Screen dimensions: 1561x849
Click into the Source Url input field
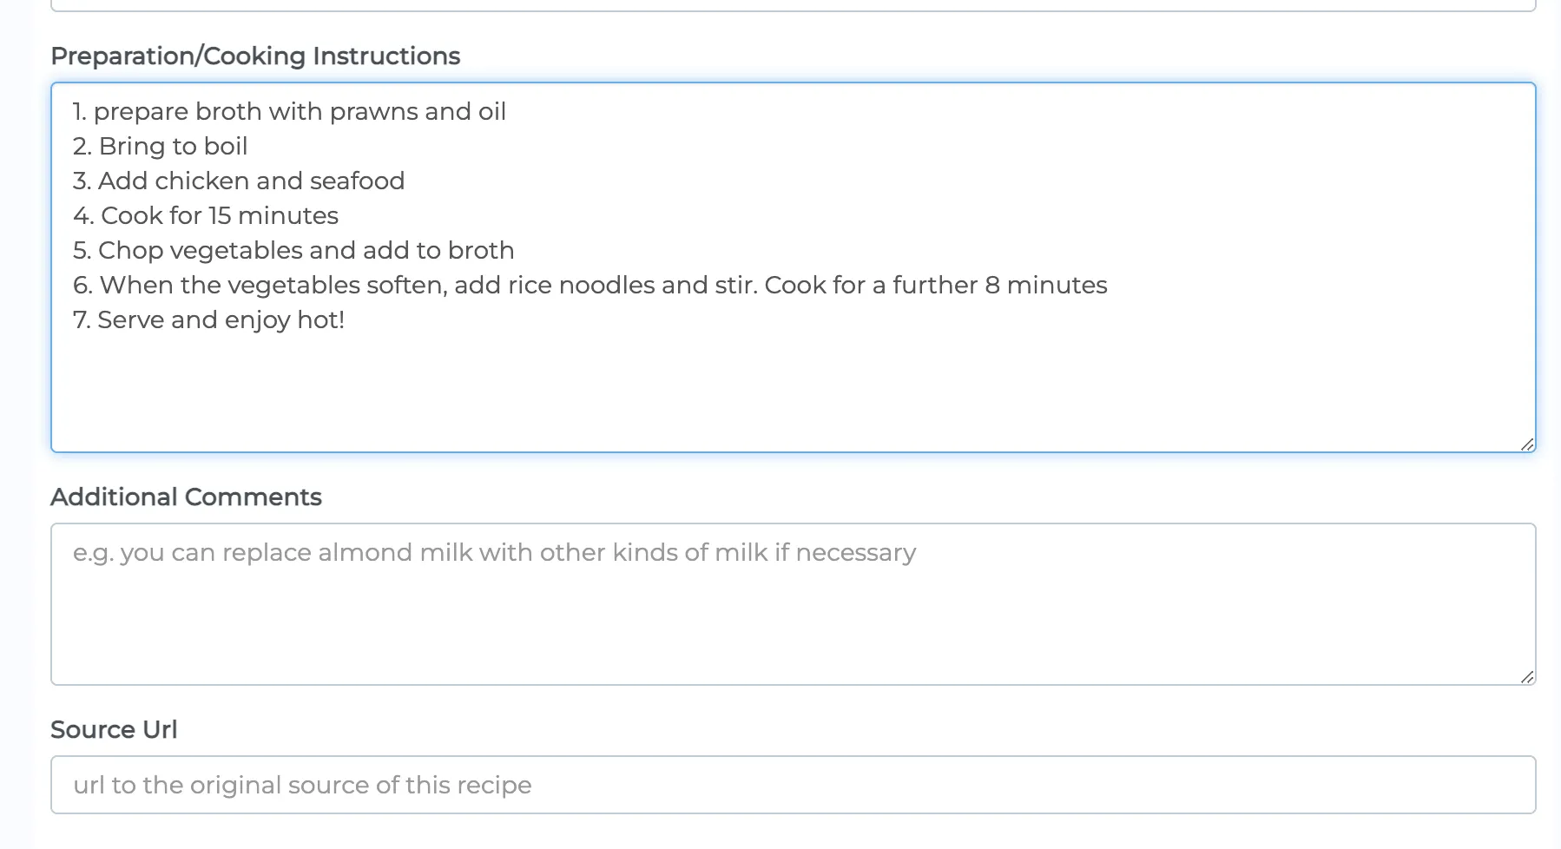(792, 785)
